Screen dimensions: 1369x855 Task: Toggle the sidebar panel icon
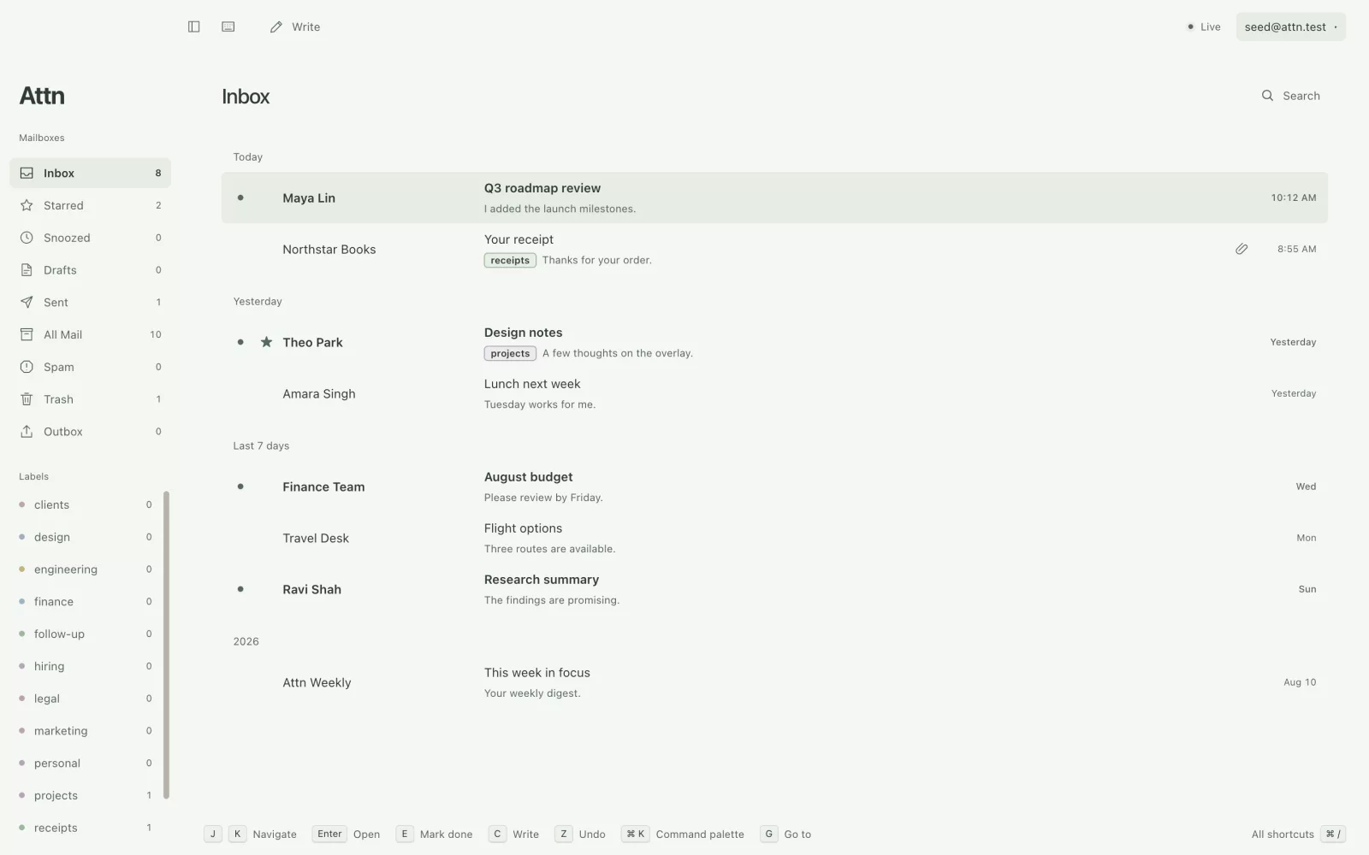click(194, 27)
